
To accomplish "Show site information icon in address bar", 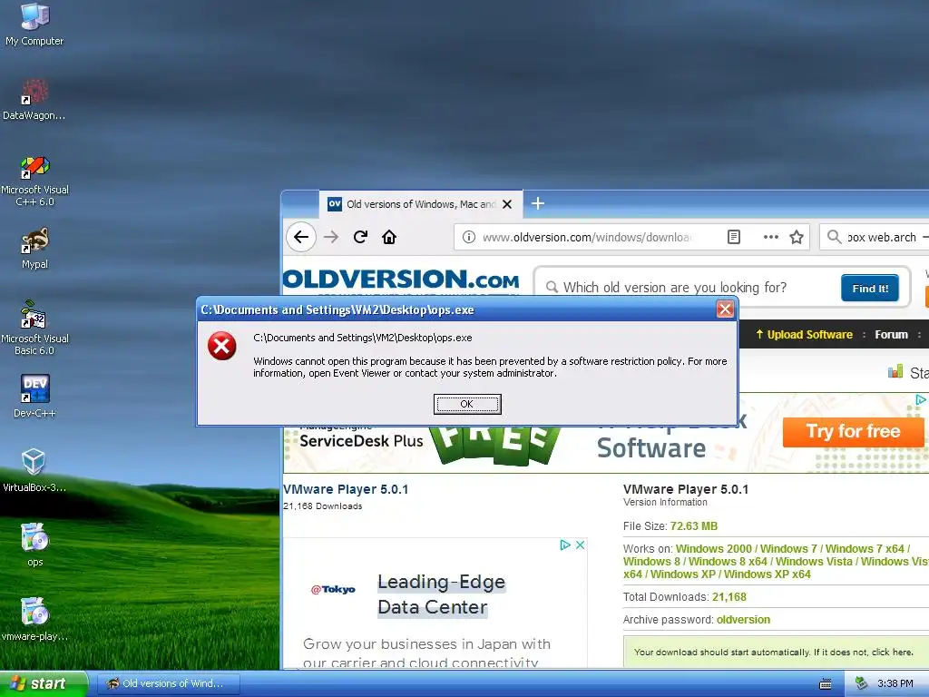I will (469, 237).
